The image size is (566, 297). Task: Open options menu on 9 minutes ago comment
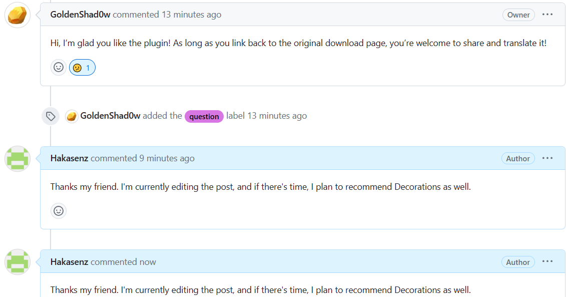[547, 158]
